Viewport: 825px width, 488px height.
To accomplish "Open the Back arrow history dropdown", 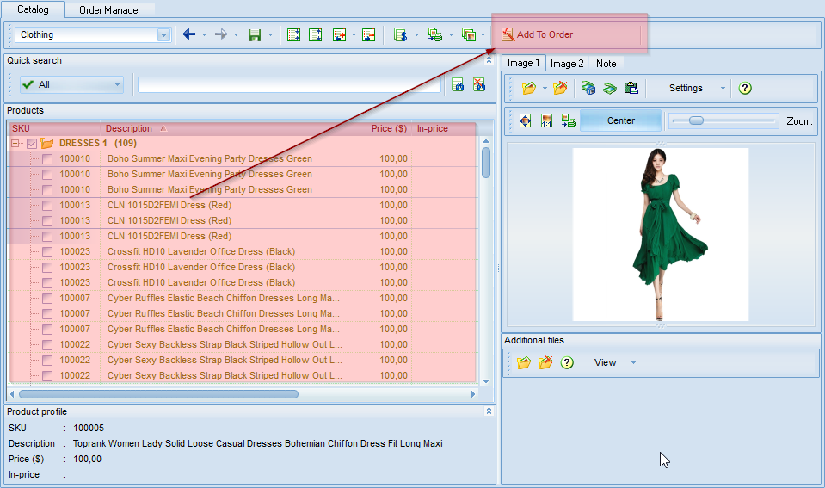I will pos(204,35).
